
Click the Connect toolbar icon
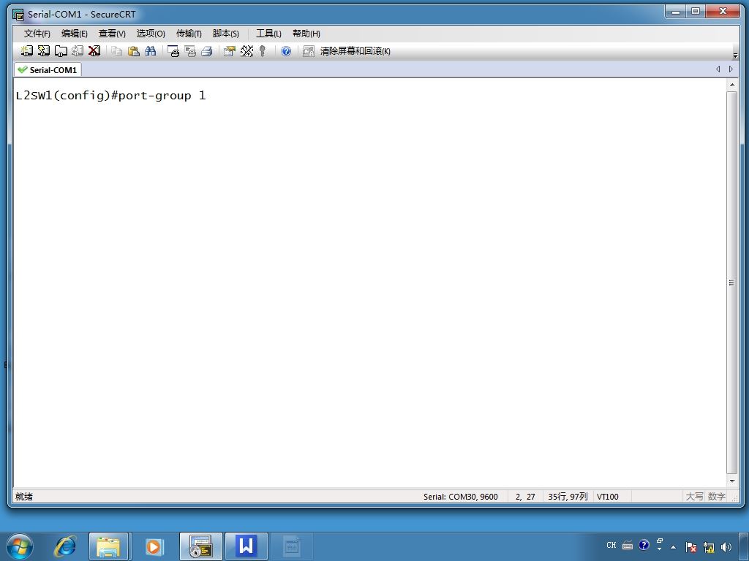27,51
